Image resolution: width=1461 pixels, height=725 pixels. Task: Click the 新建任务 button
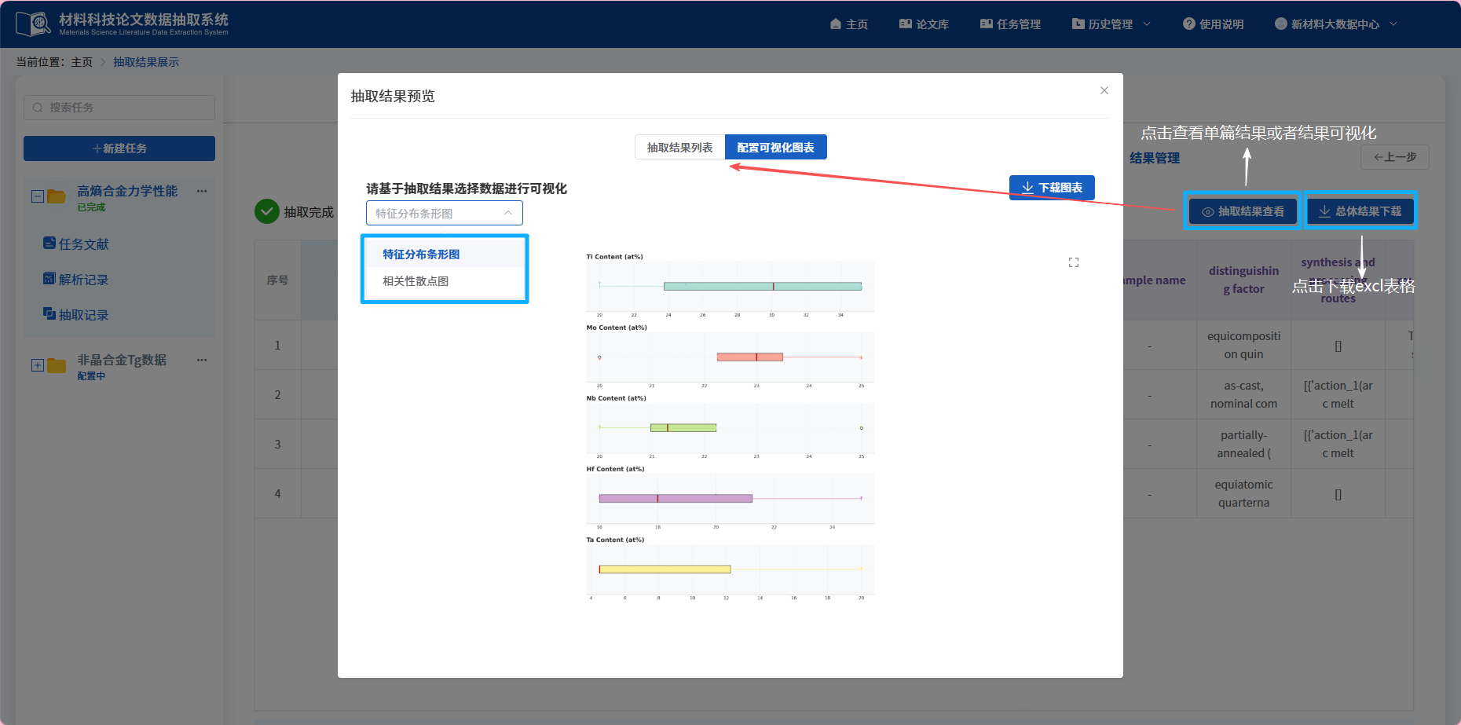119,148
